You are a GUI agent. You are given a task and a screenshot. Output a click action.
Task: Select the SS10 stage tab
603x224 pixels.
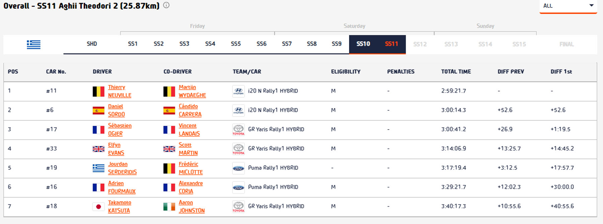pyautogui.click(x=363, y=44)
